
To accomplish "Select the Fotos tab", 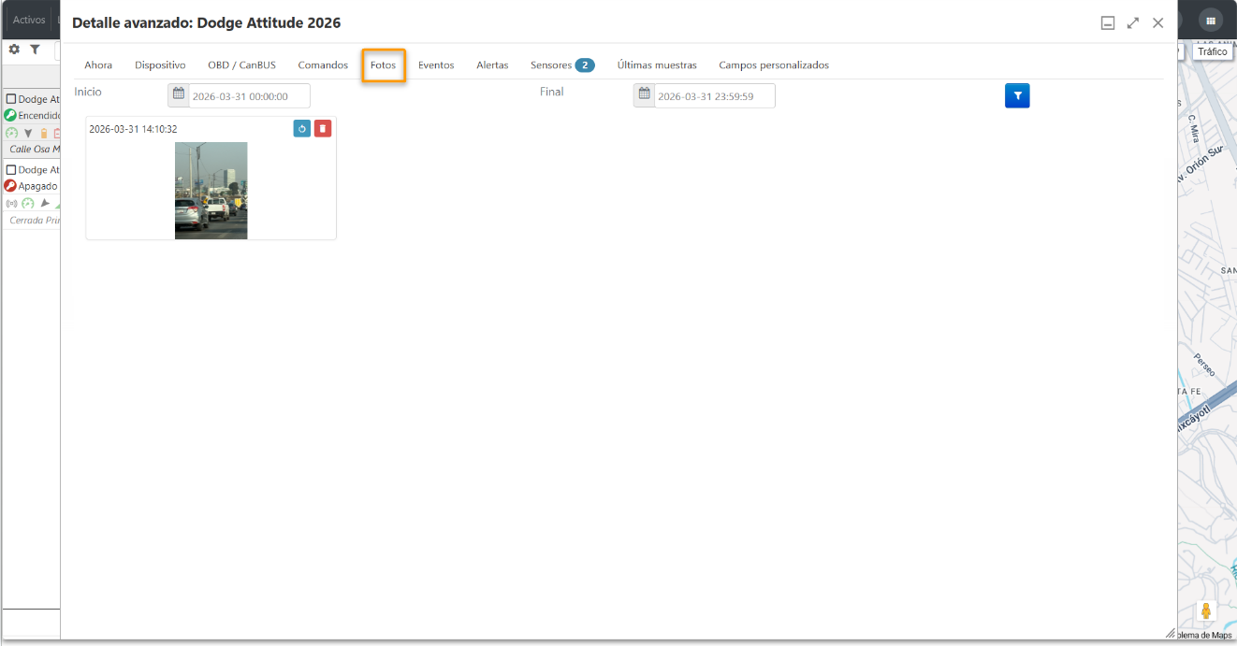I will pyautogui.click(x=384, y=65).
